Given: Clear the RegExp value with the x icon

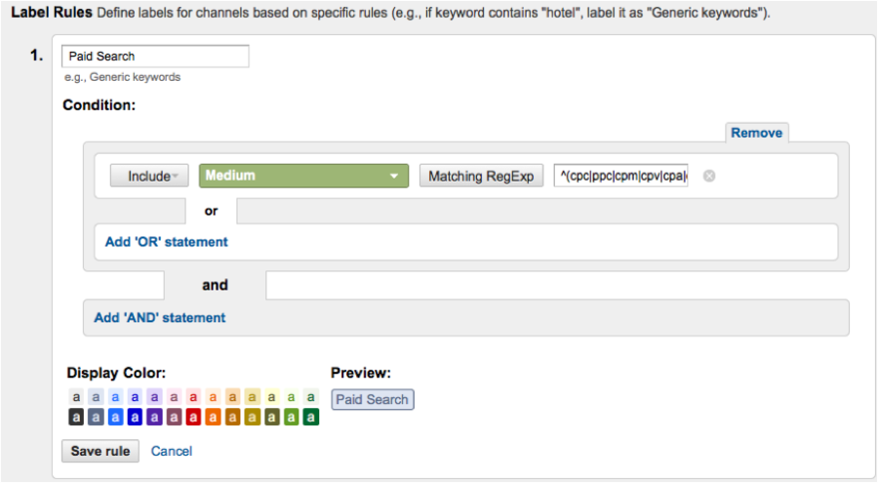Looking at the screenshot, I should click(x=709, y=176).
